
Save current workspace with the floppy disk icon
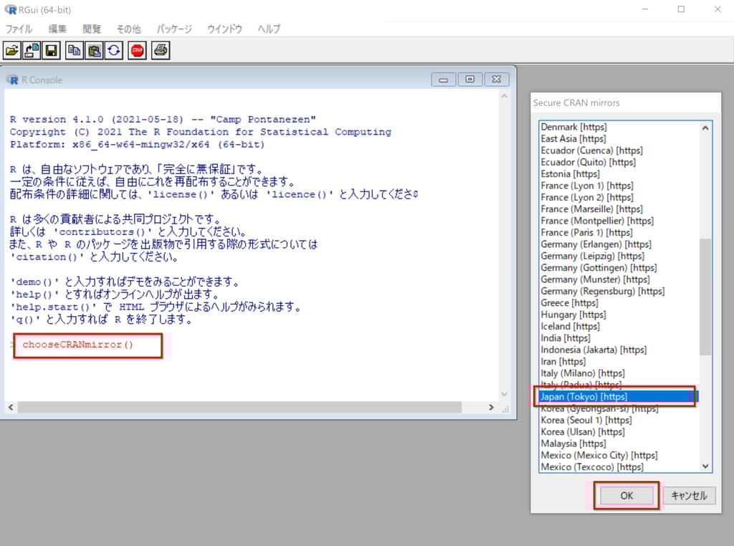click(x=49, y=50)
